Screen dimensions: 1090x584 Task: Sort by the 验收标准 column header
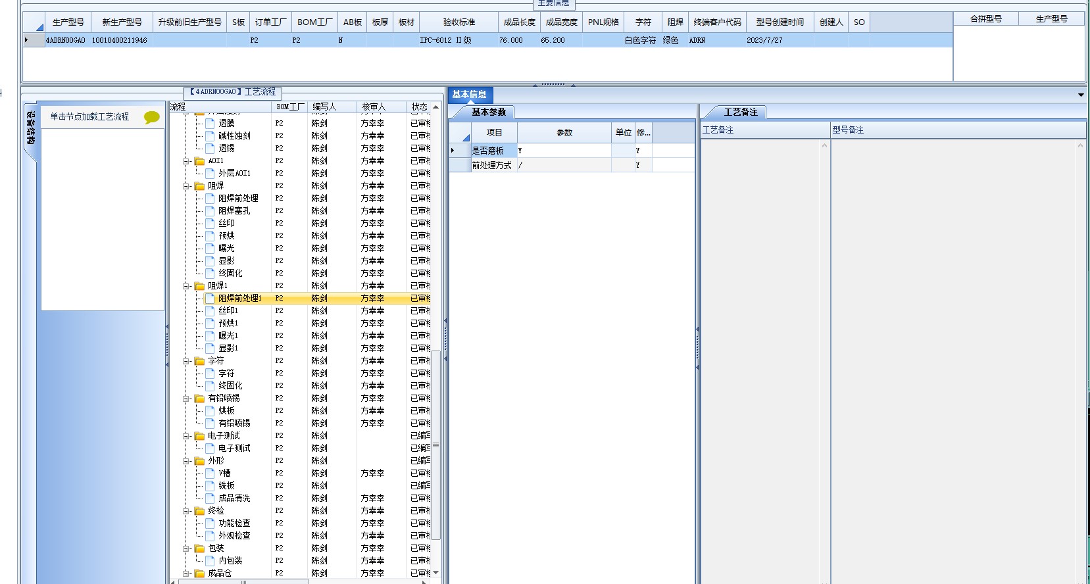click(x=458, y=22)
